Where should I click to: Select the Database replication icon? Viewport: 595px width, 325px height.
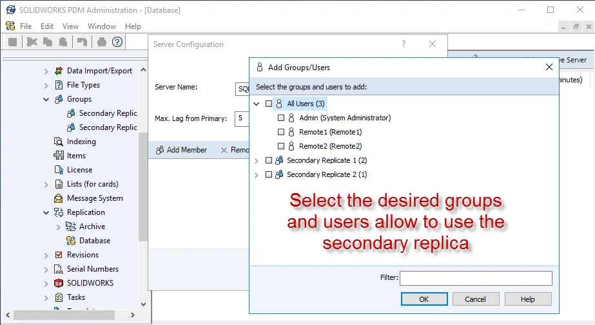point(70,241)
